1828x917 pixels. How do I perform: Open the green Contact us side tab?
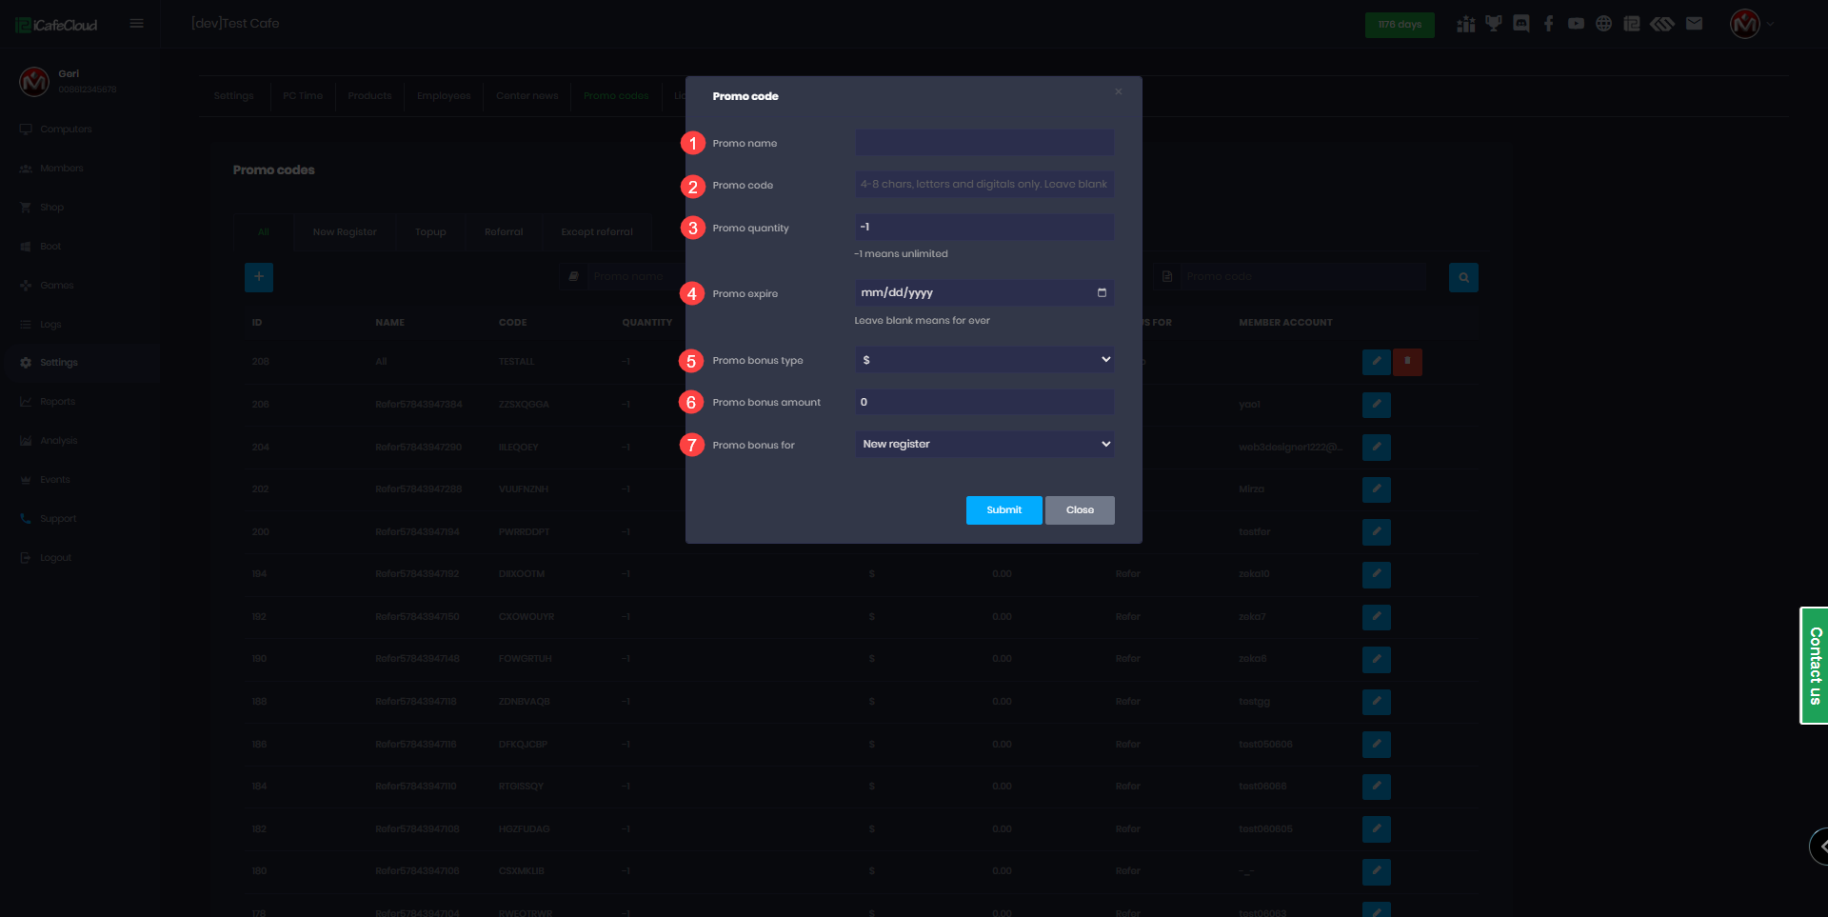point(1815,666)
